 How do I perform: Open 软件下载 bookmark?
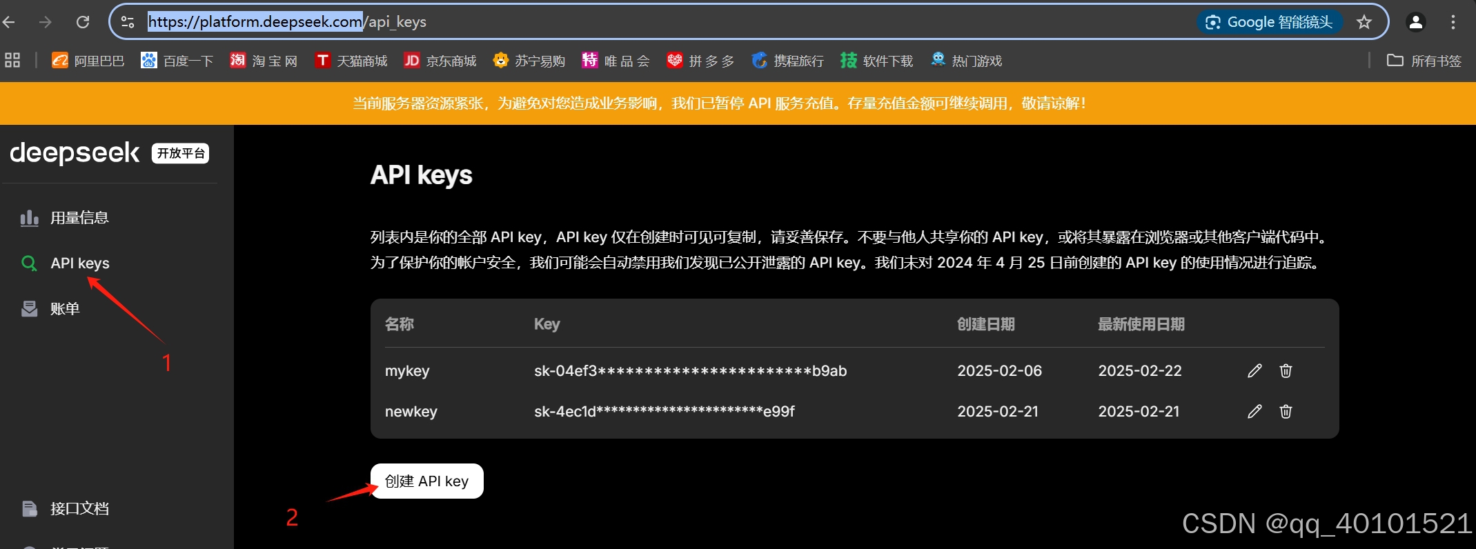point(876,61)
